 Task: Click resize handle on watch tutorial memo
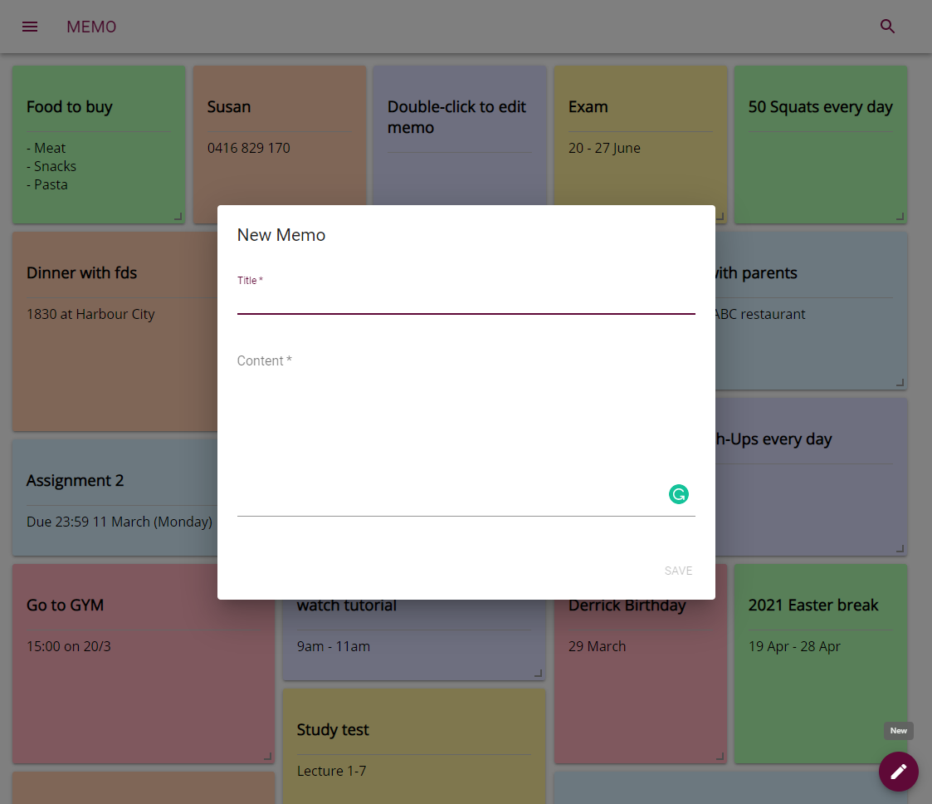pos(538,673)
